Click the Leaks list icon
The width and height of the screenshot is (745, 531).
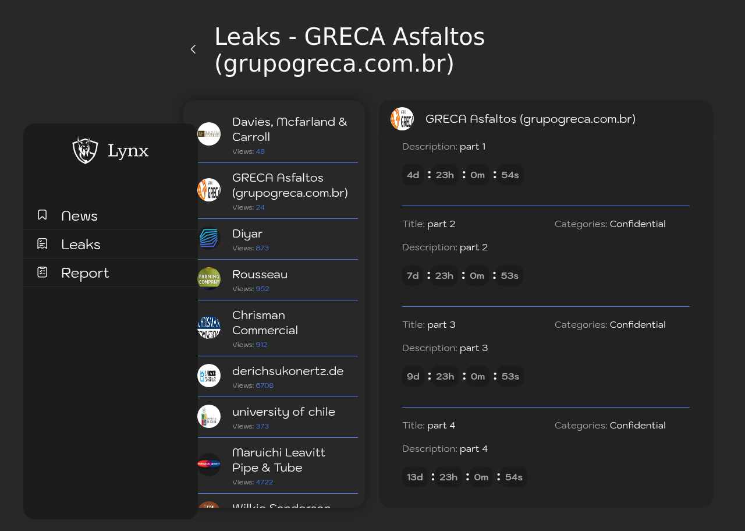coord(42,244)
